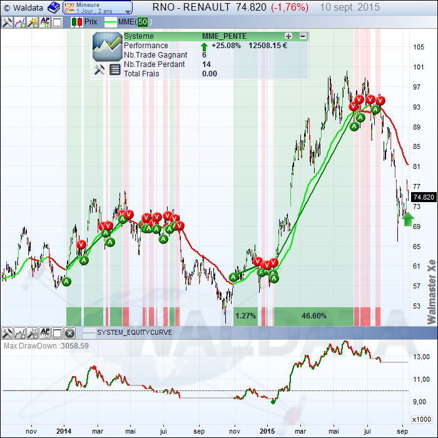Open the Mineure 1 Jour, 2 ans dropdown
The image size is (438, 438).
point(98,8)
